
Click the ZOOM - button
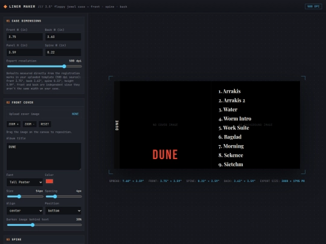point(30,124)
